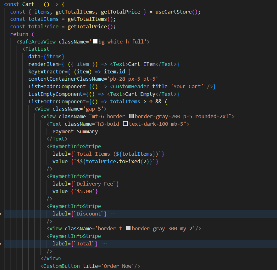Click the useCartStore function call
Viewport: 277px width, 270px height.
(177, 12)
